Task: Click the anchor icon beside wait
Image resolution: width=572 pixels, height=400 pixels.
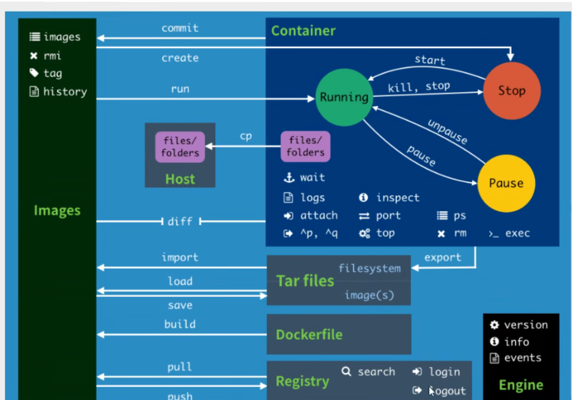Action: [x=289, y=178]
